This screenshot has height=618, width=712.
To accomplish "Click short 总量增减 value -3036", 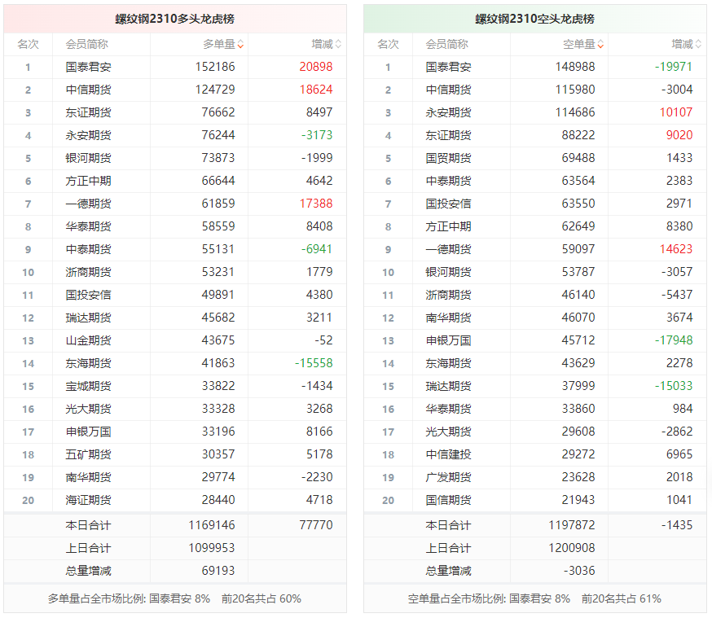I will coord(579,571).
